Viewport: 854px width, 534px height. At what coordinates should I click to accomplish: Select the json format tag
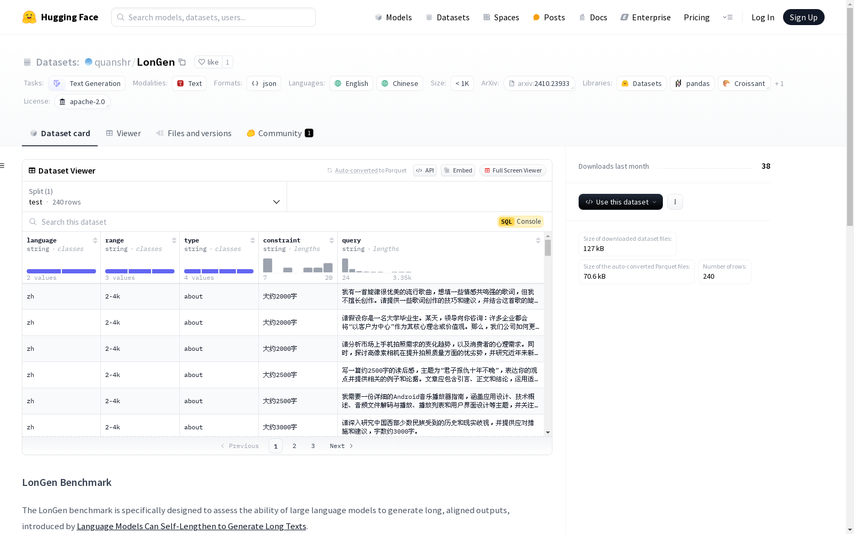tap(264, 83)
